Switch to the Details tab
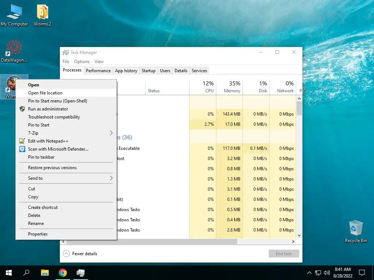374x280 pixels. point(181,71)
